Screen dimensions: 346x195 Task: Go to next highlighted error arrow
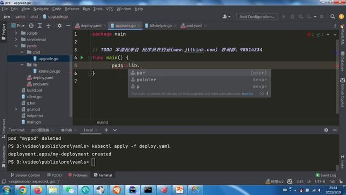tap(335, 35)
